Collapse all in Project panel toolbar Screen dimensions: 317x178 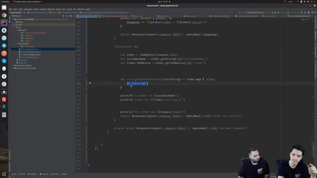click(x=67, y=16)
